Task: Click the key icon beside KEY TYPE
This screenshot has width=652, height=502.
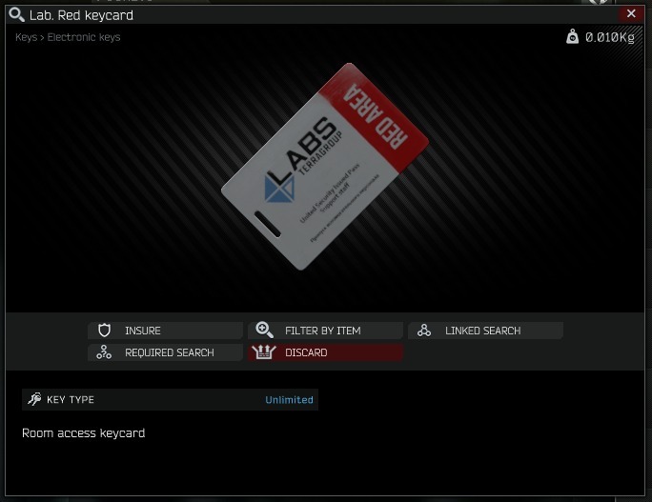Action: point(34,399)
